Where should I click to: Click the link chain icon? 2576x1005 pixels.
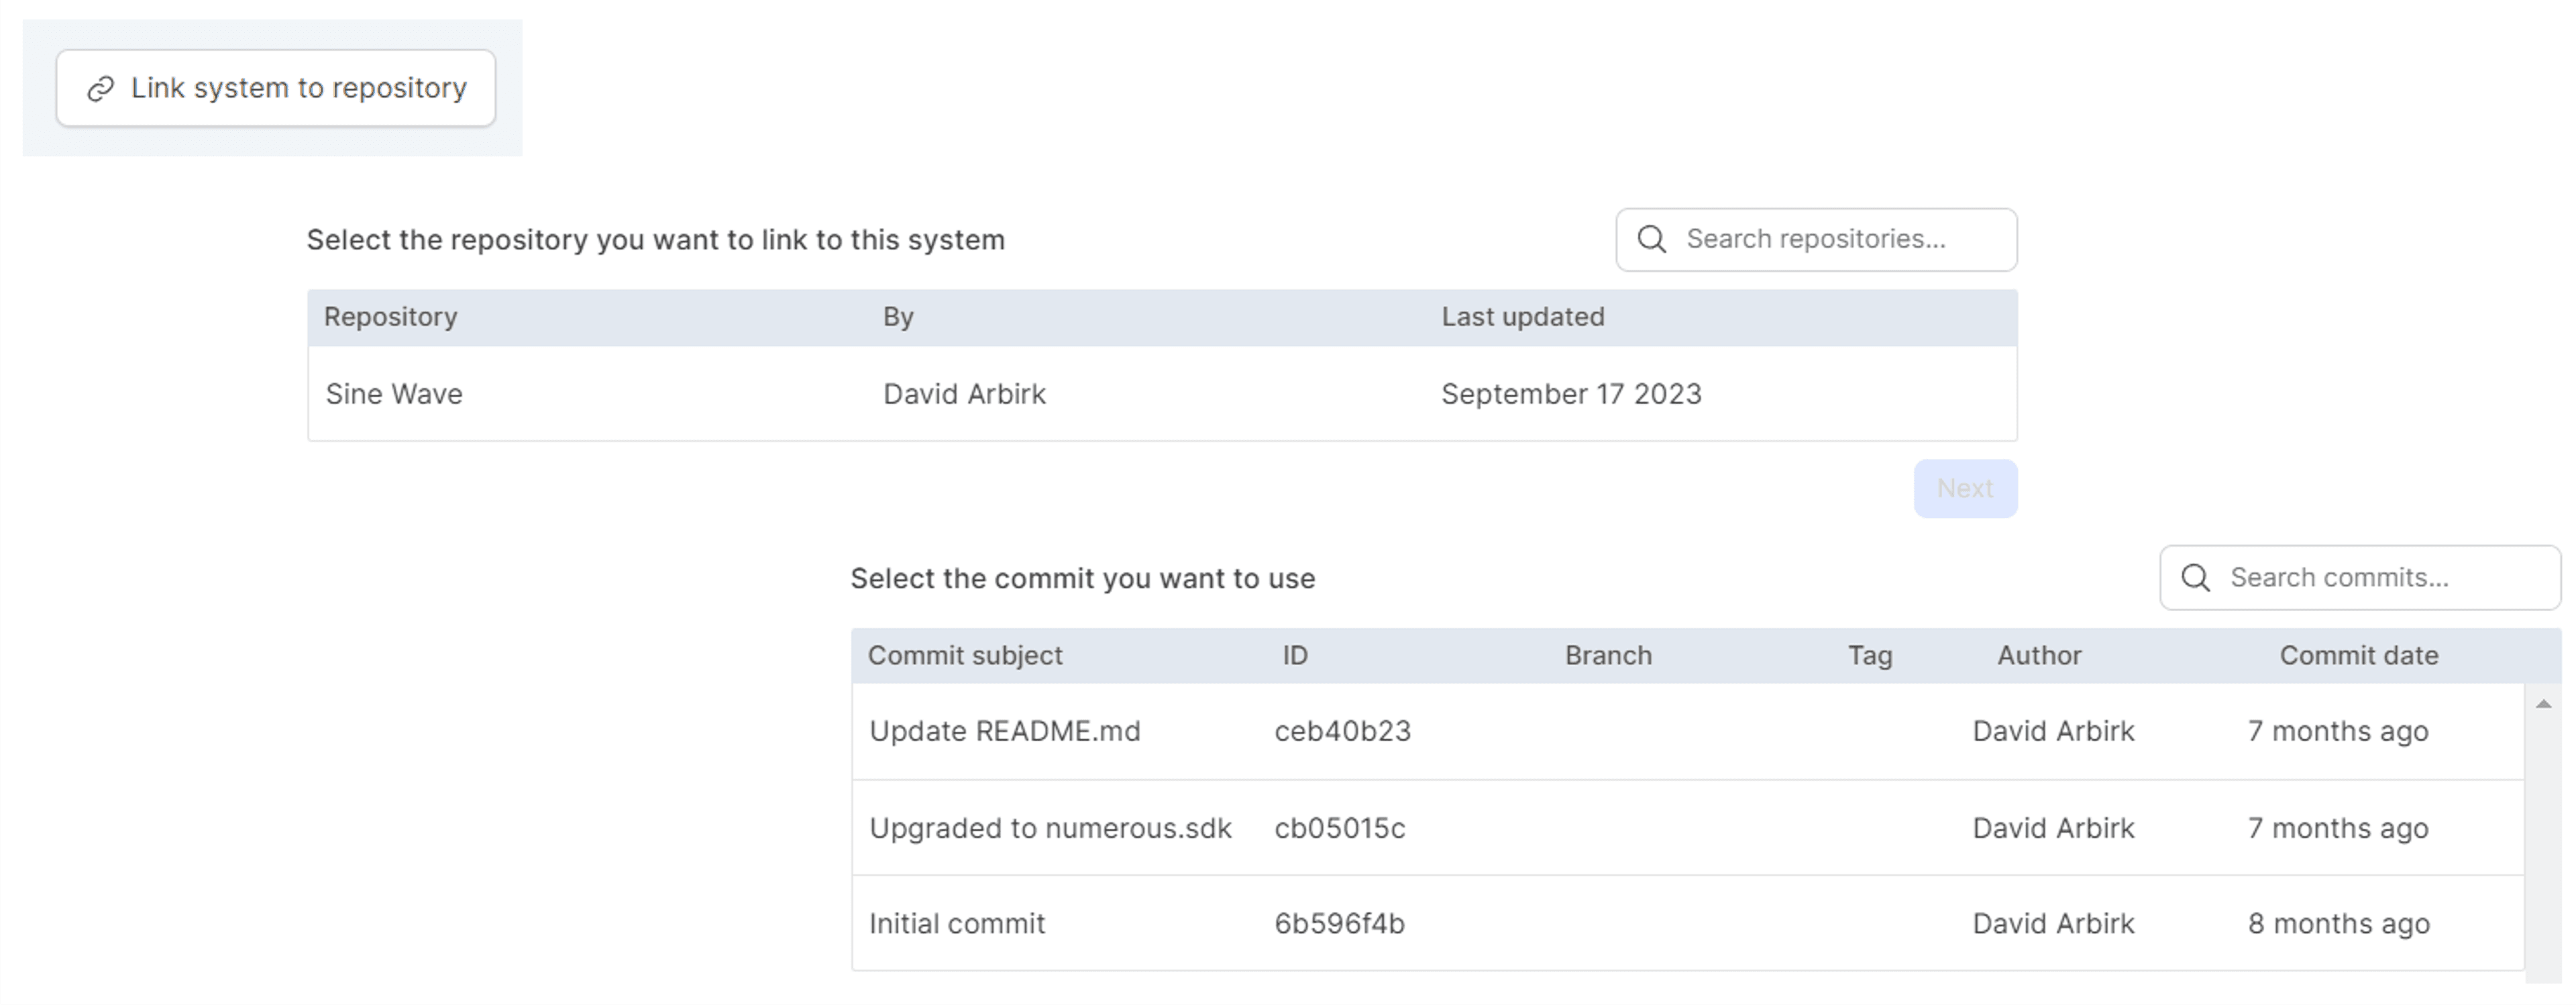100,89
